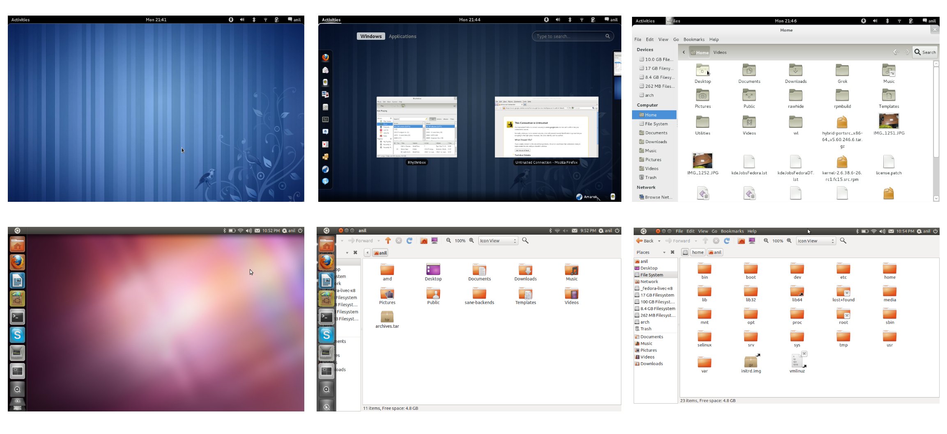Screen dimensions: 947x434
Task: Click scrollbar down arrow in Home window
Action: tap(936, 198)
